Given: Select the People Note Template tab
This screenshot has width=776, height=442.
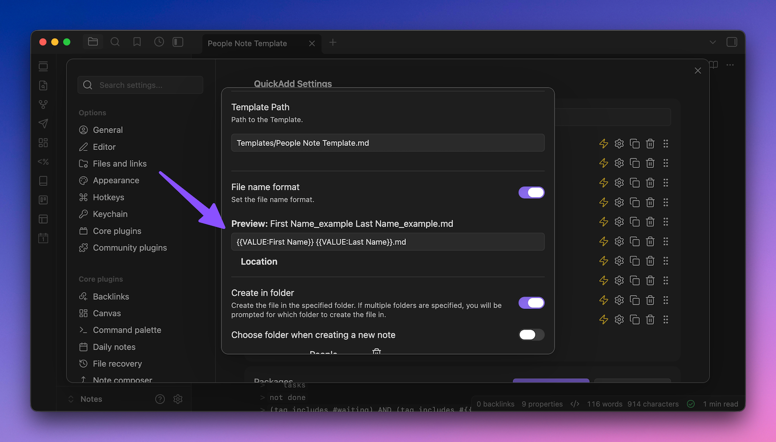Looking at the screenshot, I should pyautogui.click(x=247, y=43).
